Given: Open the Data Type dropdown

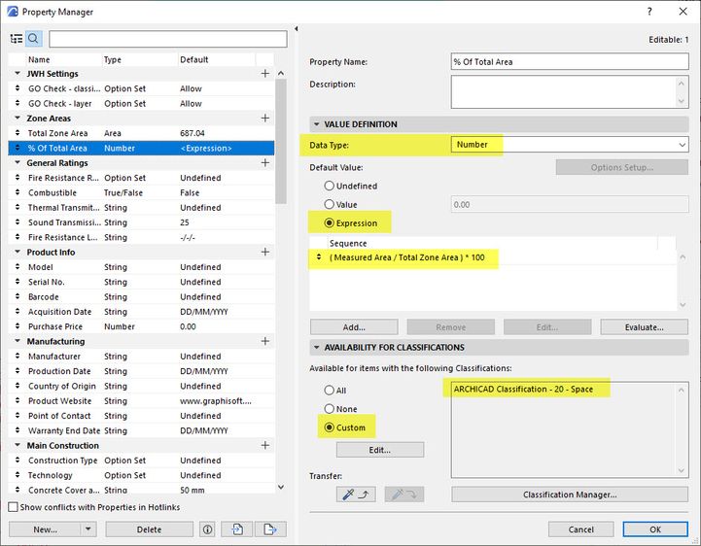Looking at the screenshot, I should coord(570,145).
